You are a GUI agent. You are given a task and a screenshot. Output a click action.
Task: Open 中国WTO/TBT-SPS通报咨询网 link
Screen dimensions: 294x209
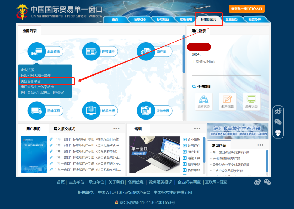124,192
